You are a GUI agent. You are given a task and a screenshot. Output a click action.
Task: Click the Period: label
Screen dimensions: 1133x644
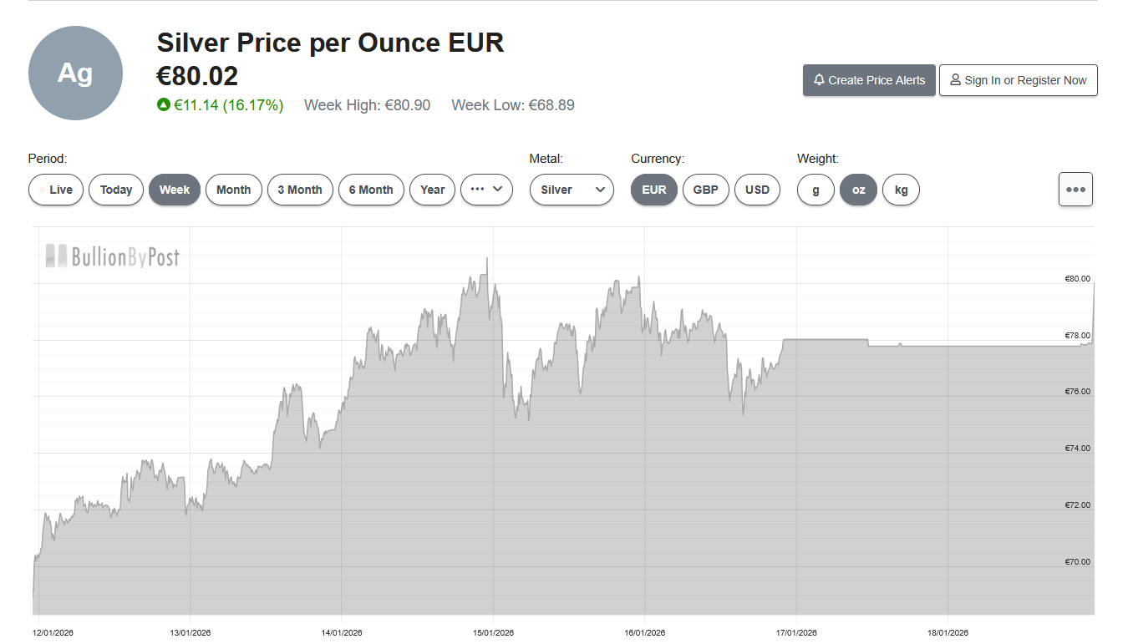coord(48,159)
